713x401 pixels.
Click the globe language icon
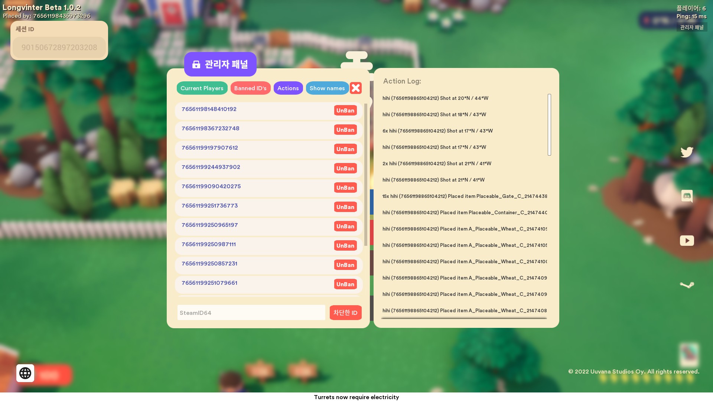click(25, 373)
